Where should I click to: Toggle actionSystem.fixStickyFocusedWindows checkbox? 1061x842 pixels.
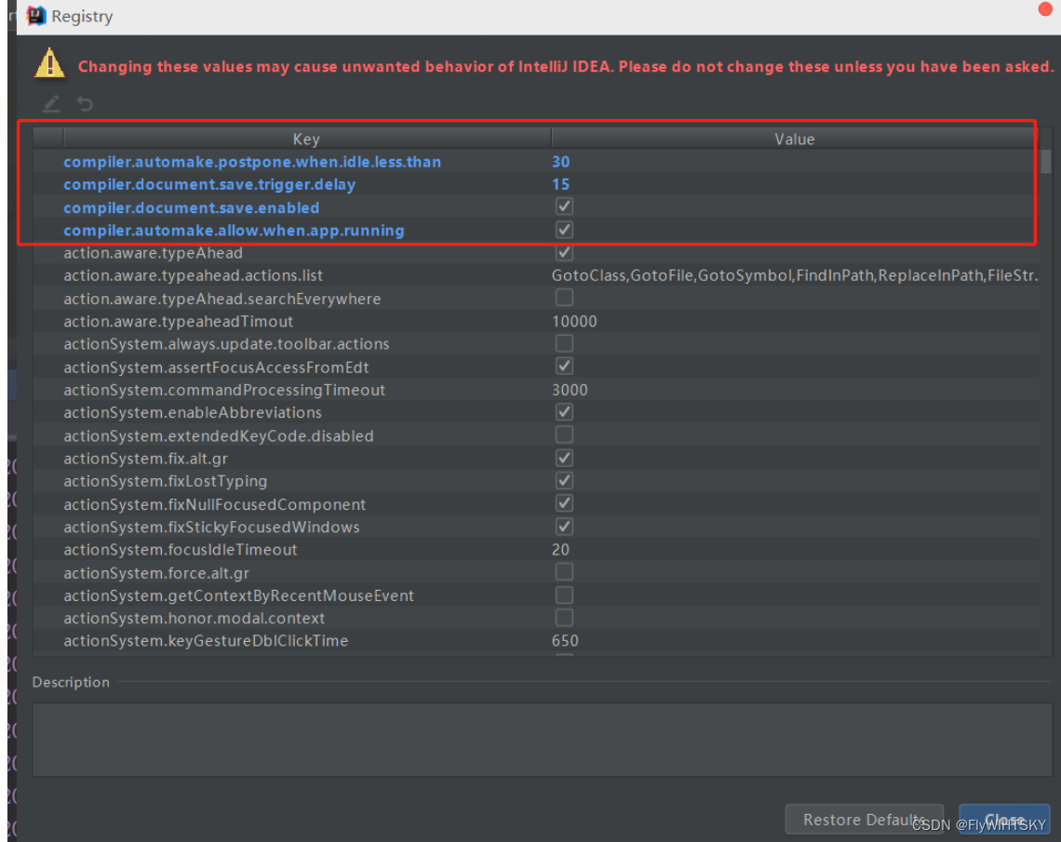564,527
